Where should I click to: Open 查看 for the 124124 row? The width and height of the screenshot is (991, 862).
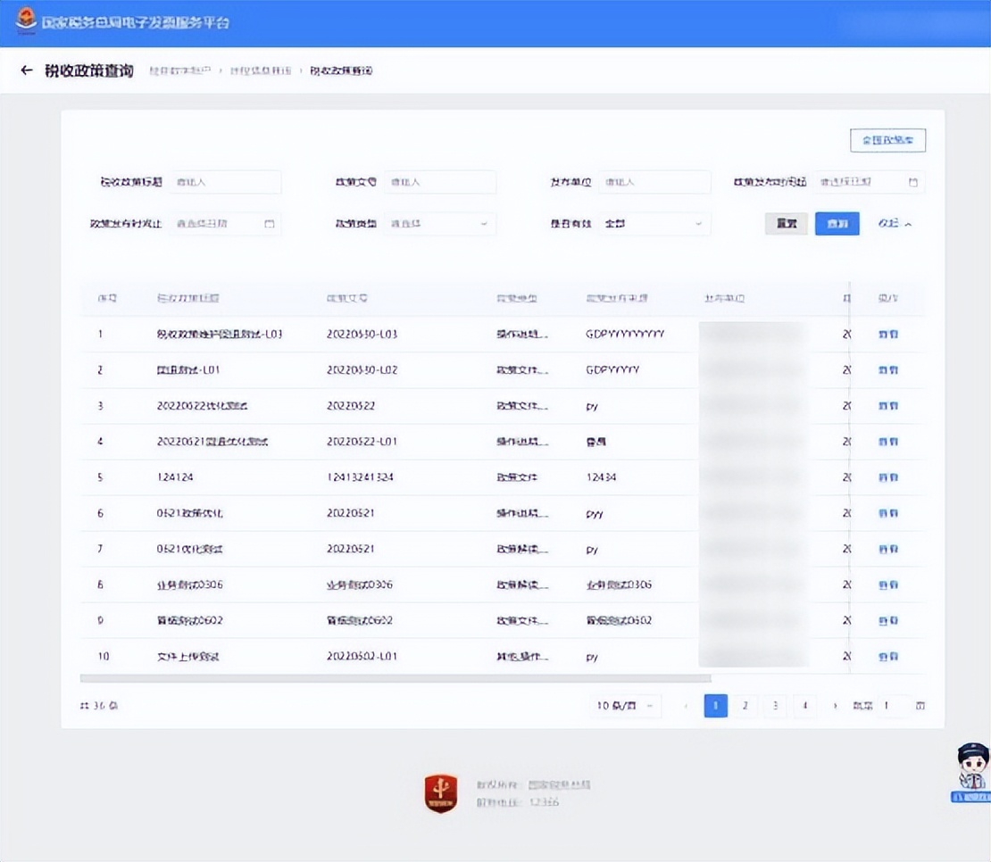coord(887,477)
